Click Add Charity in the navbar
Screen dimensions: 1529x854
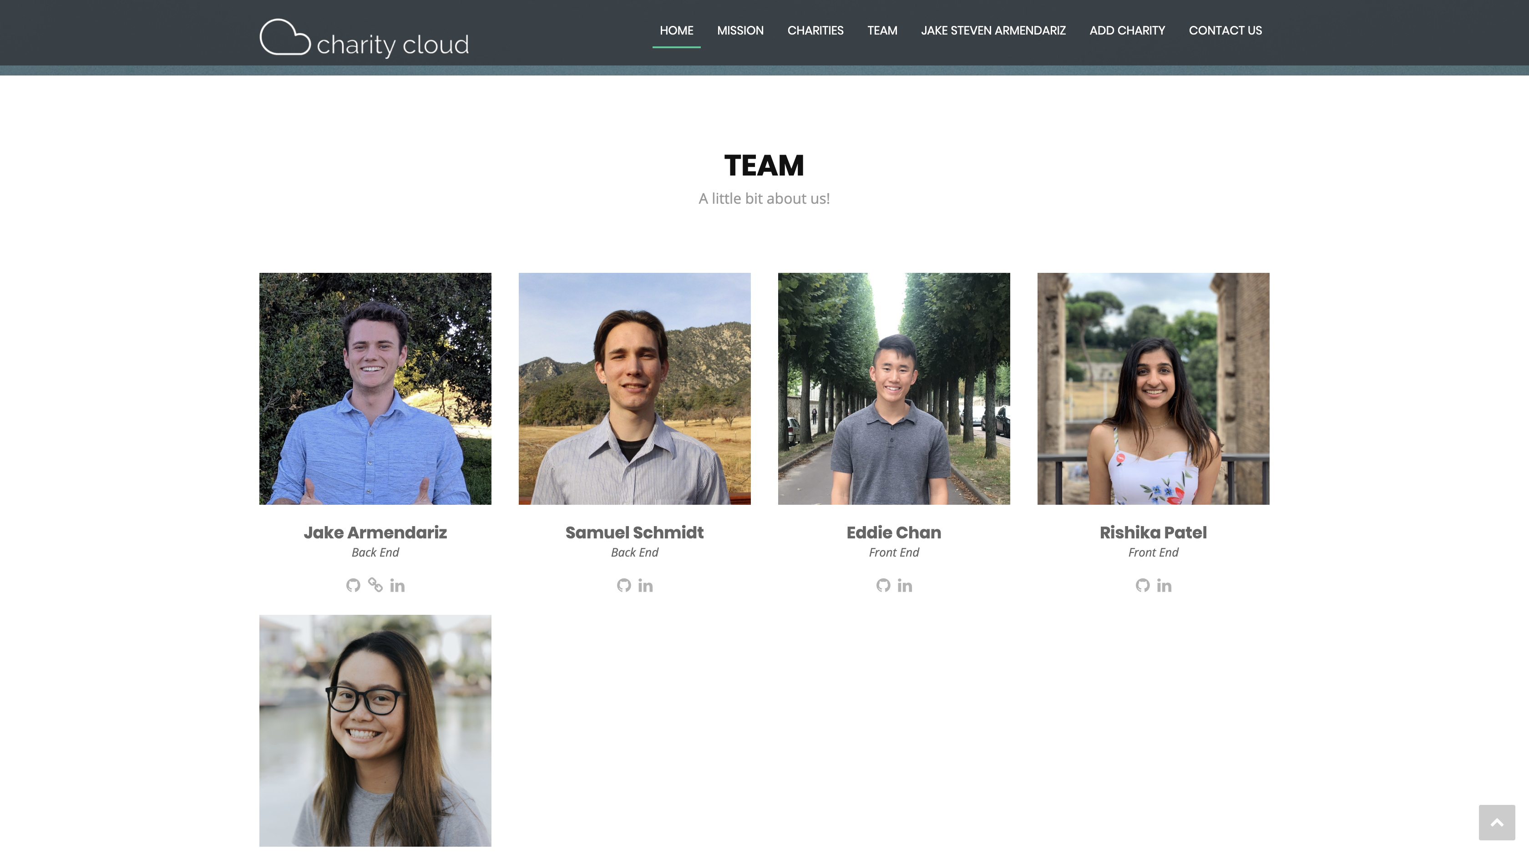tap(1127, 30)
